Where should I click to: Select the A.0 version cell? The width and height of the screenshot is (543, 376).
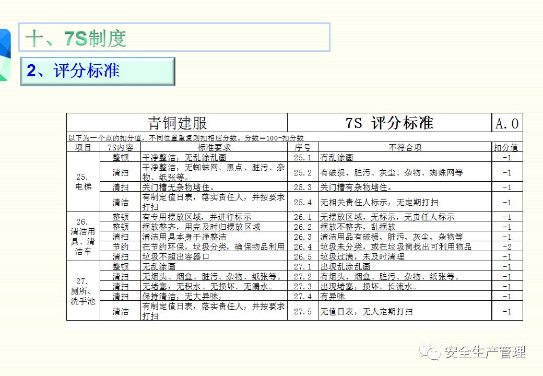(507, 123)
